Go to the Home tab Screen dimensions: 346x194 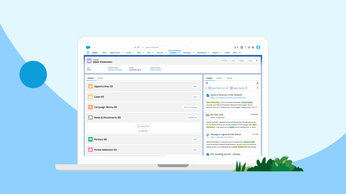(104, 53)
